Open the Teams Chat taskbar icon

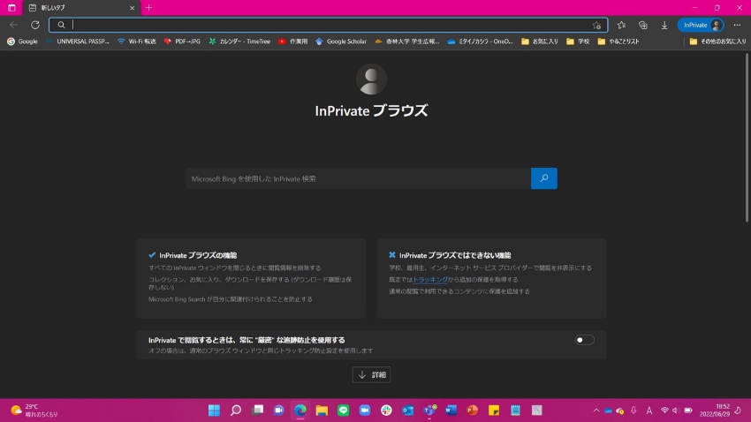[x=278, y=410]
